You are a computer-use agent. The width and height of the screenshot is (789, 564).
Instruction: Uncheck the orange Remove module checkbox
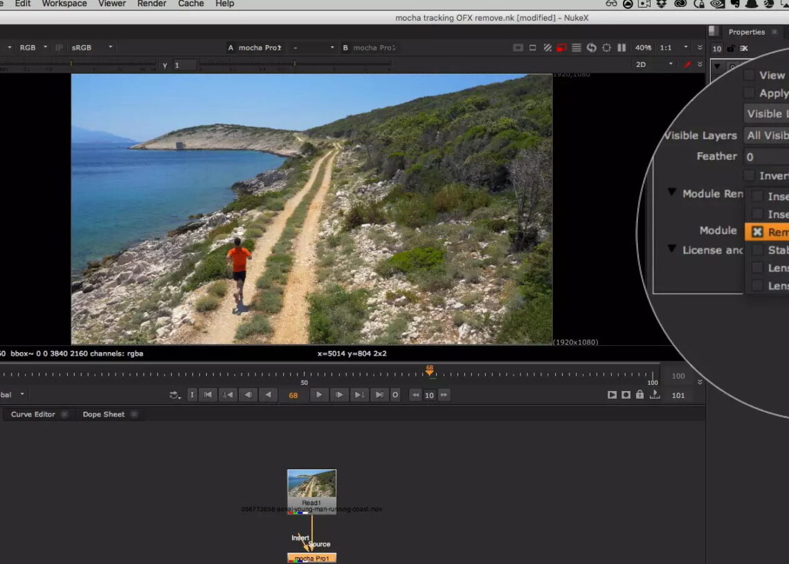tap(757, 232)
